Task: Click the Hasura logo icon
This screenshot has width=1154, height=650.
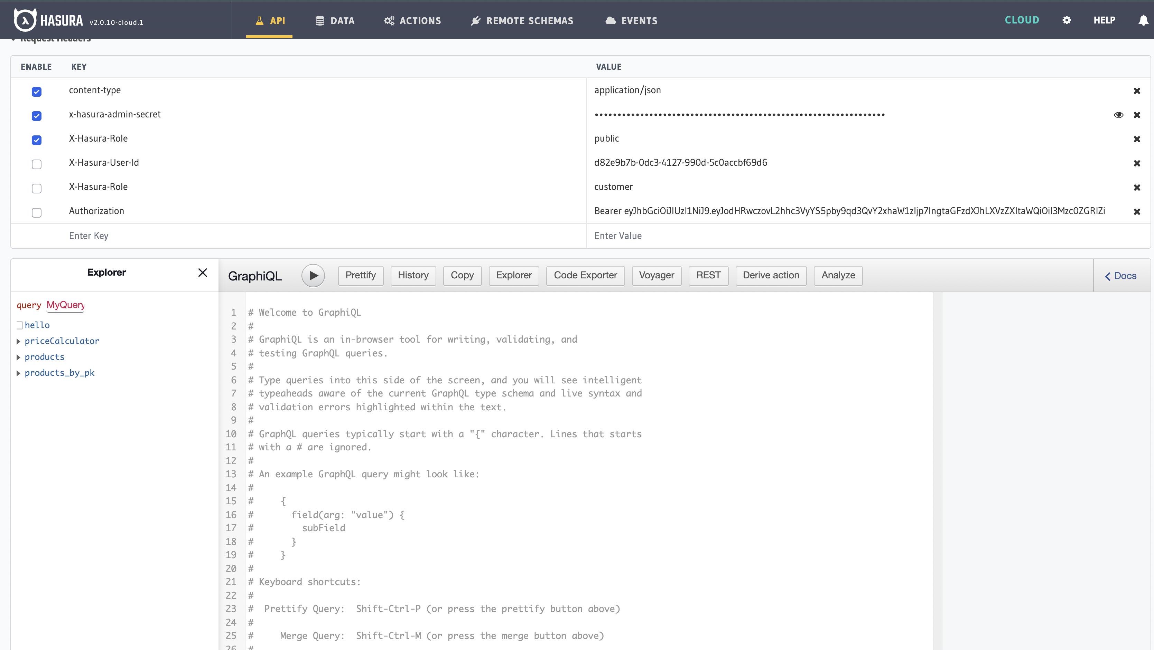Action: (x=25, y=20)
